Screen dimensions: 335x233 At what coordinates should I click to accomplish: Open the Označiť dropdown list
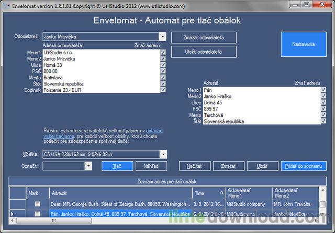[x=88, y=166]
